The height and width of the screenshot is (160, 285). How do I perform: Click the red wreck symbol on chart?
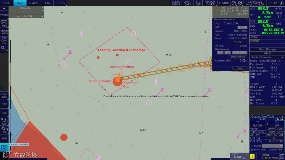point(64,137)
